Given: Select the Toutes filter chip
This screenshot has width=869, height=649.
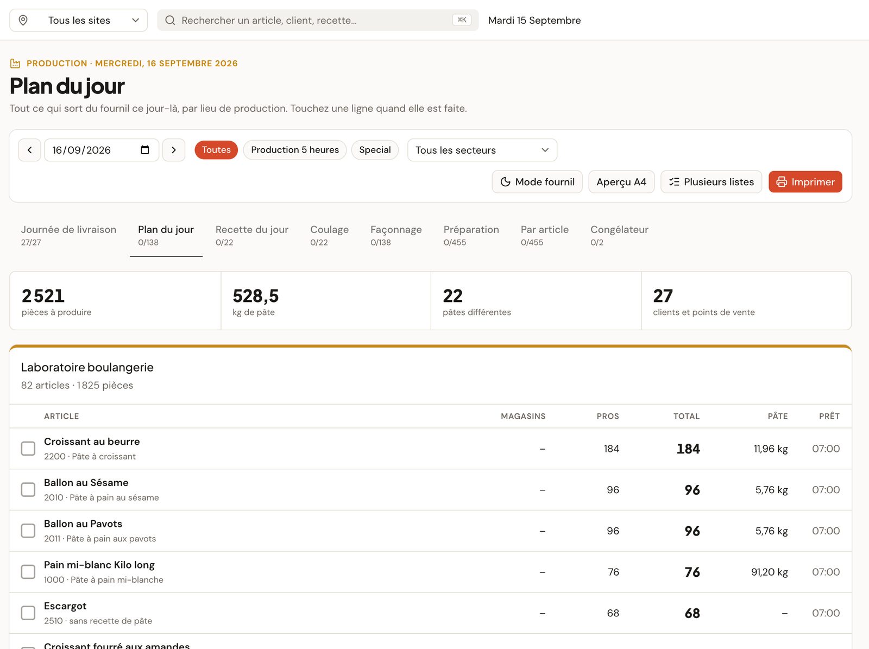Looking at the screenshot, I should (216, 150).
